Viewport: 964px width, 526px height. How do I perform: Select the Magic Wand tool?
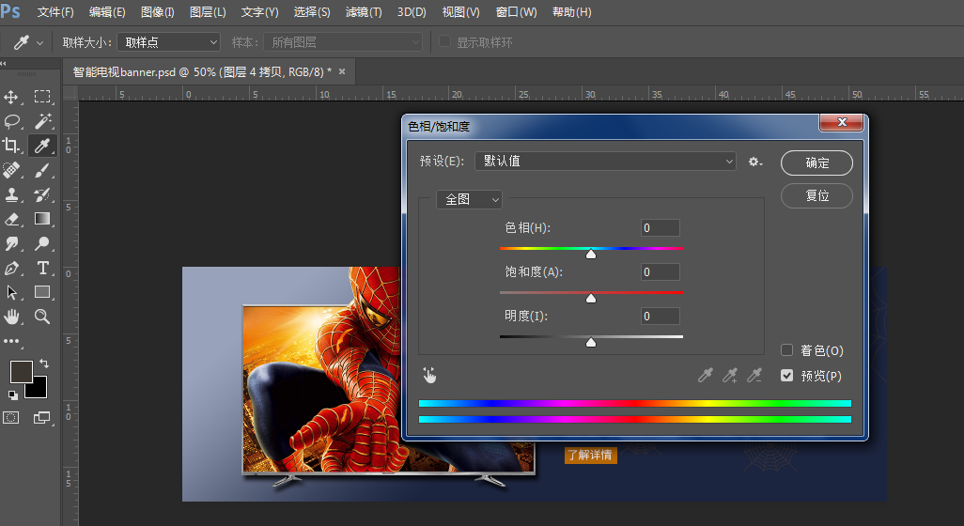pyautogui.click(x=41, y=121)
